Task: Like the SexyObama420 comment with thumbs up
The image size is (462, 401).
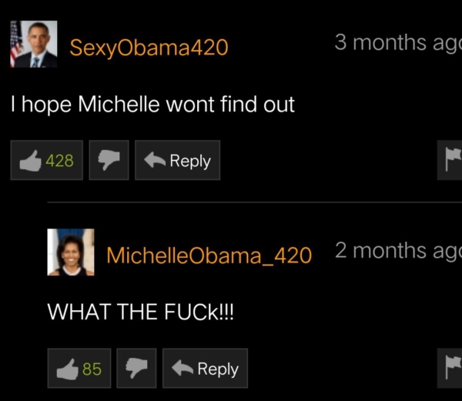Action: (46, 160)
